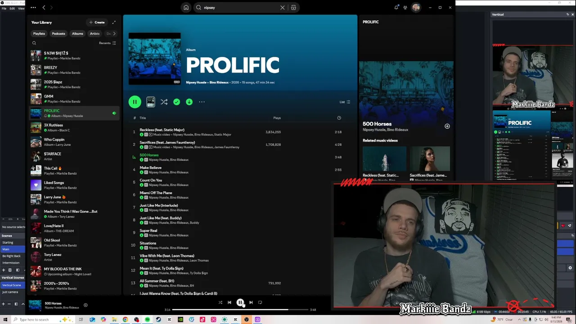The height and width of the screenshot is (324, 576).
Task: Filter the library by Albums
Action: click(77, 34)
